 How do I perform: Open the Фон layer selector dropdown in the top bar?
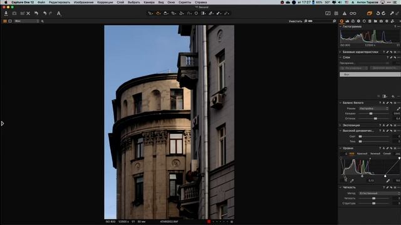[26, 21]
